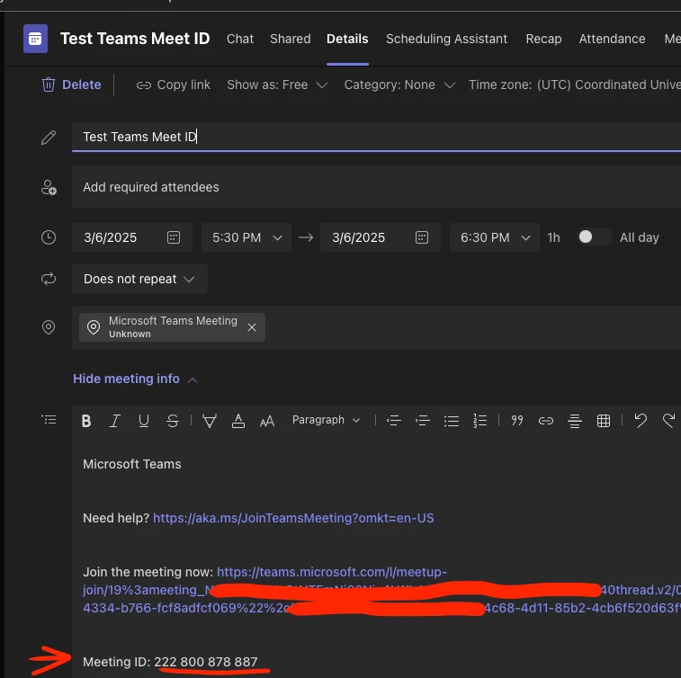This screenshot has height=678, width=681.
Task: Open text highlight color tool
Action: 210,421
